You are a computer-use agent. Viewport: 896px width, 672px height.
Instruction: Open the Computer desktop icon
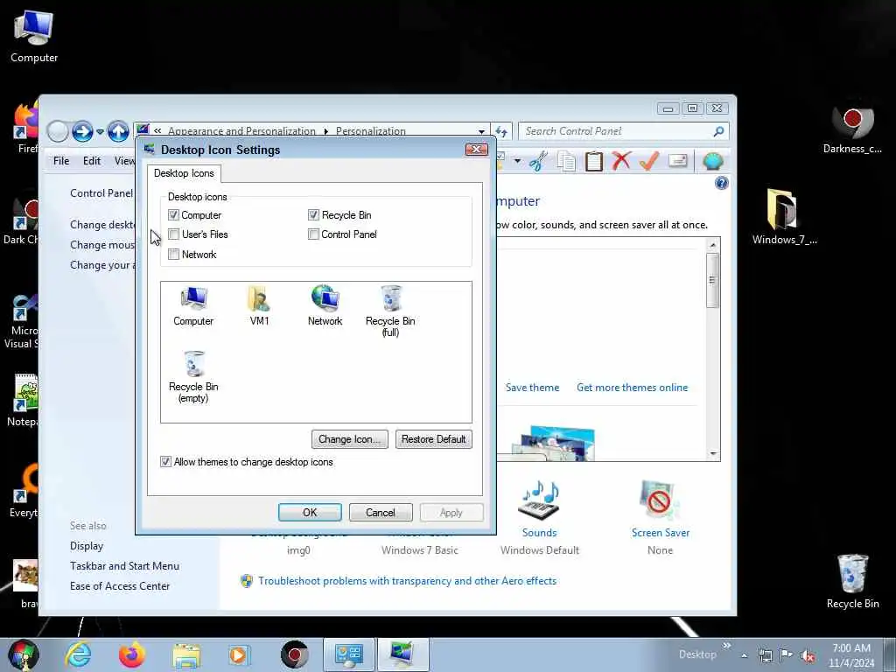click(34, 37)
